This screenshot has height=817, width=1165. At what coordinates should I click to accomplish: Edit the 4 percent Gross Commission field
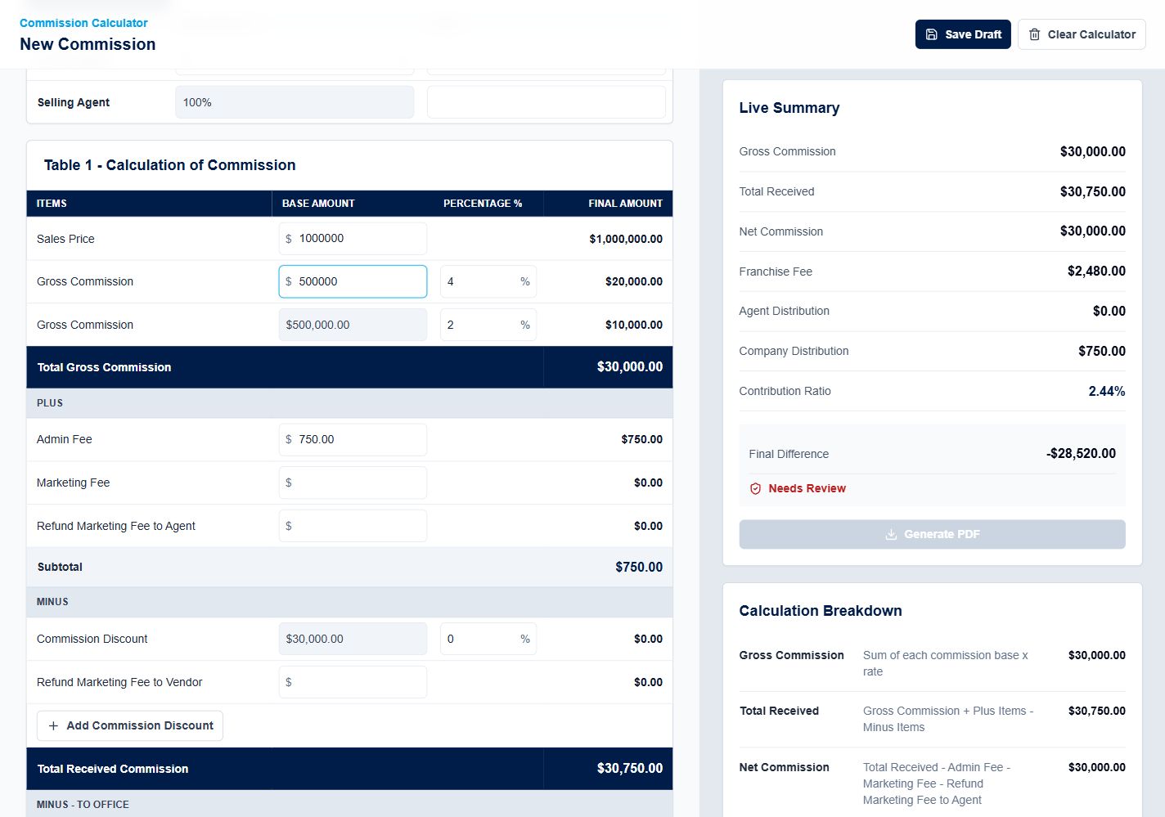click(488, 281)
